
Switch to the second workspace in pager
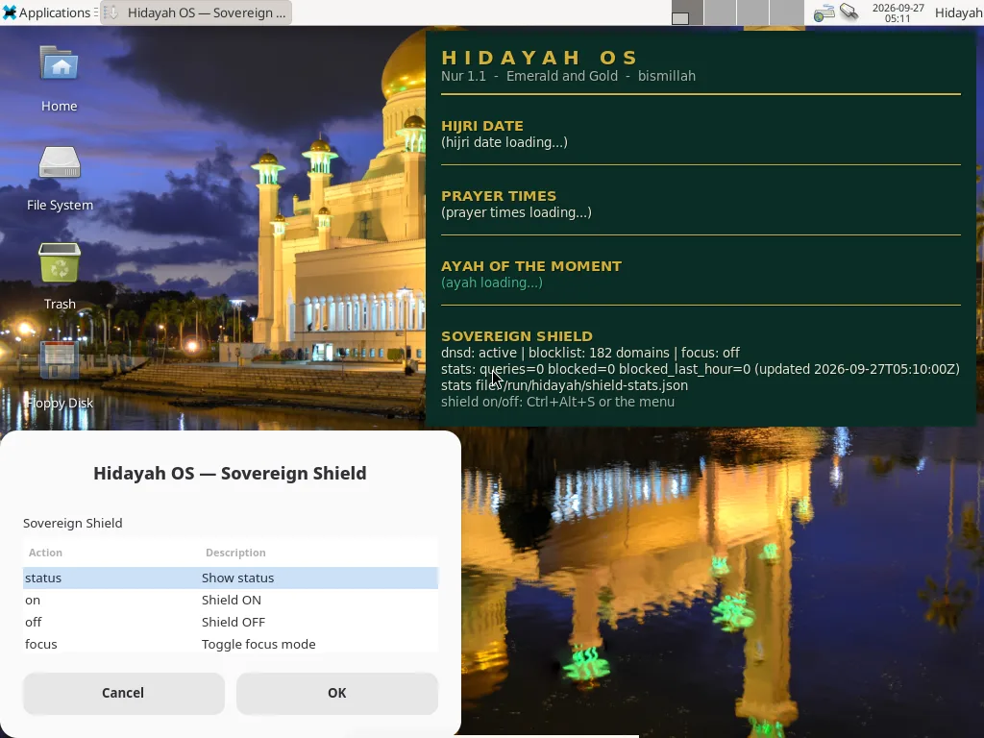pos(720,12)
